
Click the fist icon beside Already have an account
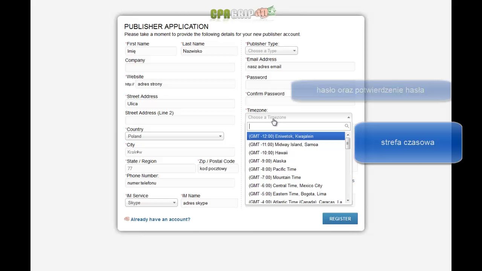pos(127,219)
